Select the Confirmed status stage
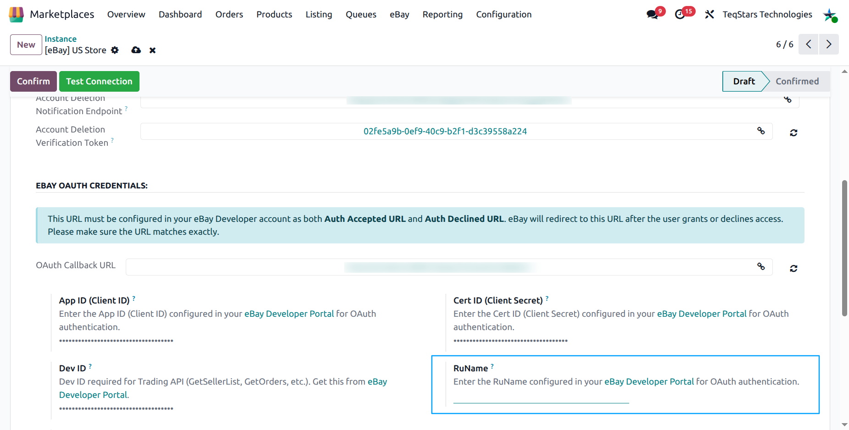849x430 pixels. [797, 81]
